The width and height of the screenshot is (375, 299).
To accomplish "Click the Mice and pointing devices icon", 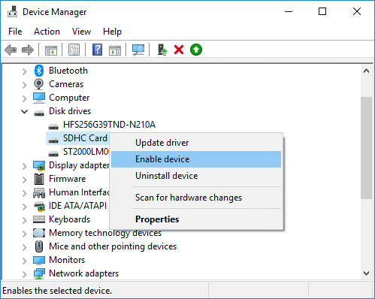I will (x=39, y=246).
